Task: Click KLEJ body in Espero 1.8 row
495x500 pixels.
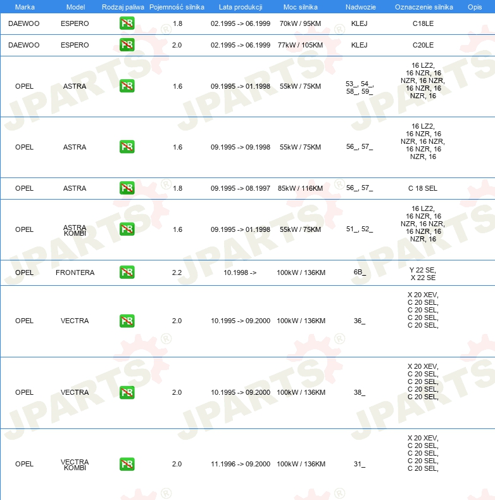Action: point(360,23)
